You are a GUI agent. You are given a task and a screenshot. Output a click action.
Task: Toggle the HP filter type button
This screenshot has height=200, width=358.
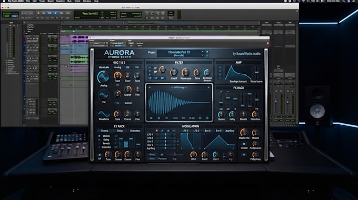point(156,78)
